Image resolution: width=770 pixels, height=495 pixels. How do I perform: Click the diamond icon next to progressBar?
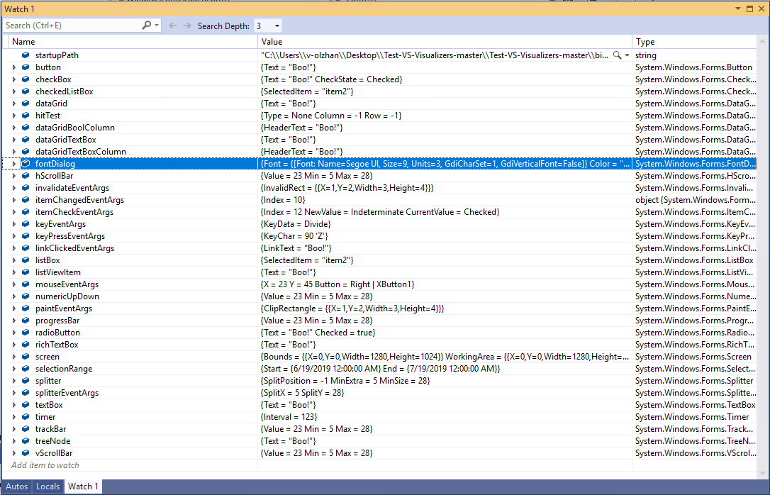pyautogui.click(x=25, y=320)
